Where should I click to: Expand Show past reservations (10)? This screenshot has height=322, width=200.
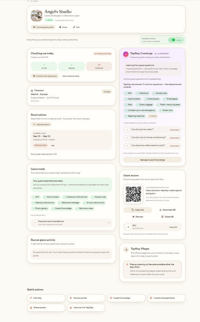(x=44, y=154)
